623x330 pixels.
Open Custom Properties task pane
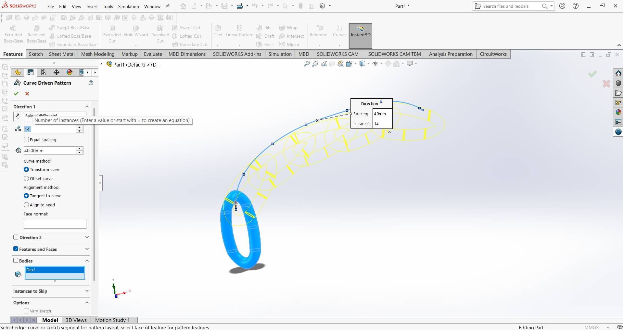pos(618,122)
